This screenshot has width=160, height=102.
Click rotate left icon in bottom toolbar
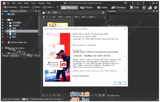click(47, 95)
